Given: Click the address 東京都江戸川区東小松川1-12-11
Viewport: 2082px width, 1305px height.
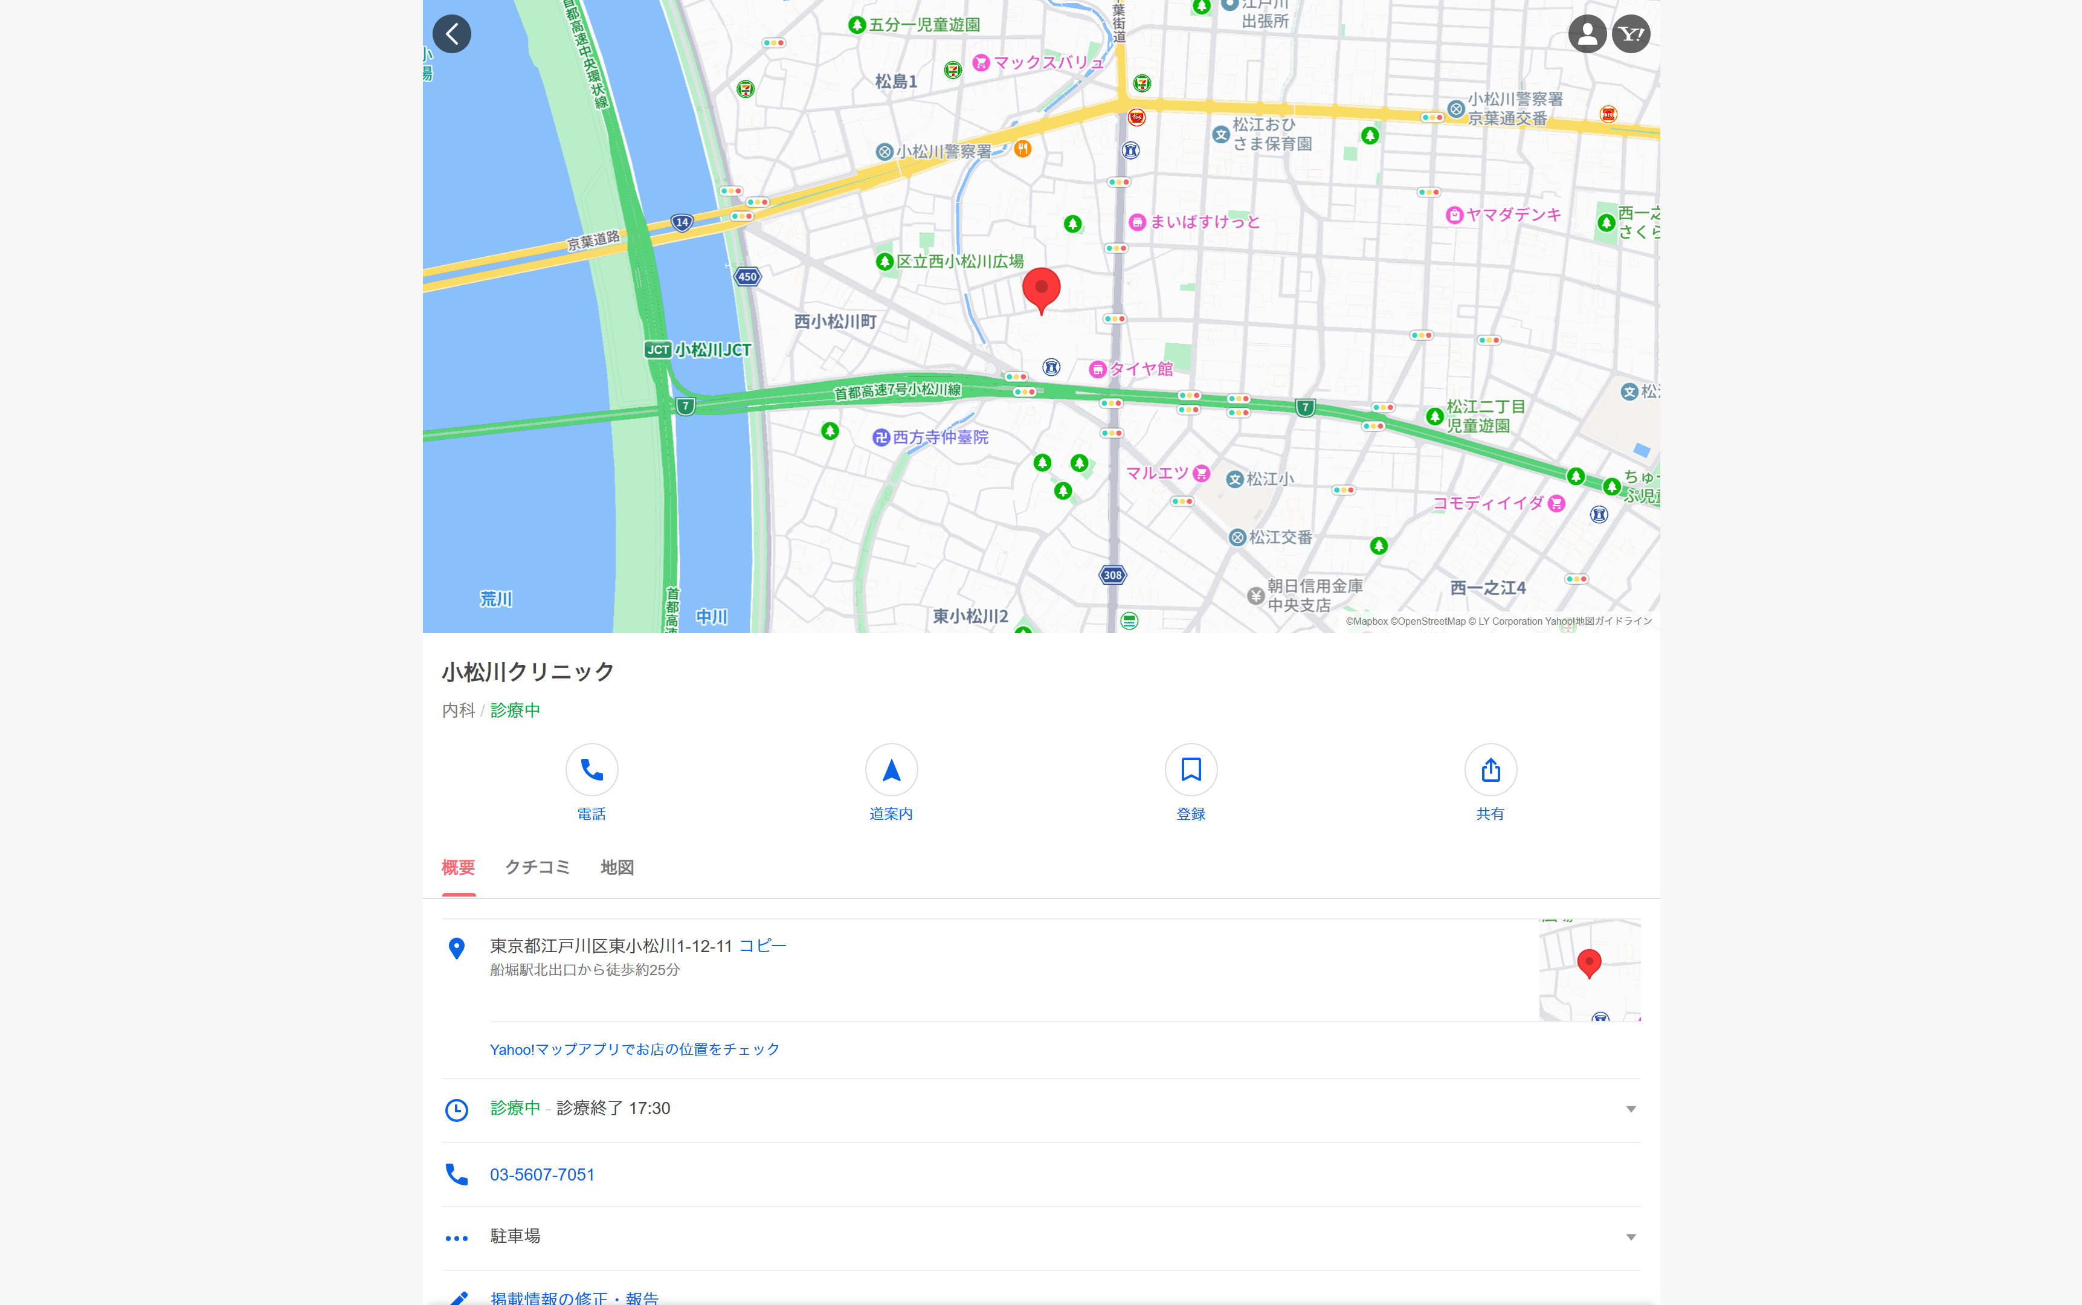Looking at the screenshot, I should 611,946.
